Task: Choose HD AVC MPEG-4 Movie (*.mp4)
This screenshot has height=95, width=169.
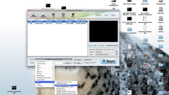Action: point(66,87)
